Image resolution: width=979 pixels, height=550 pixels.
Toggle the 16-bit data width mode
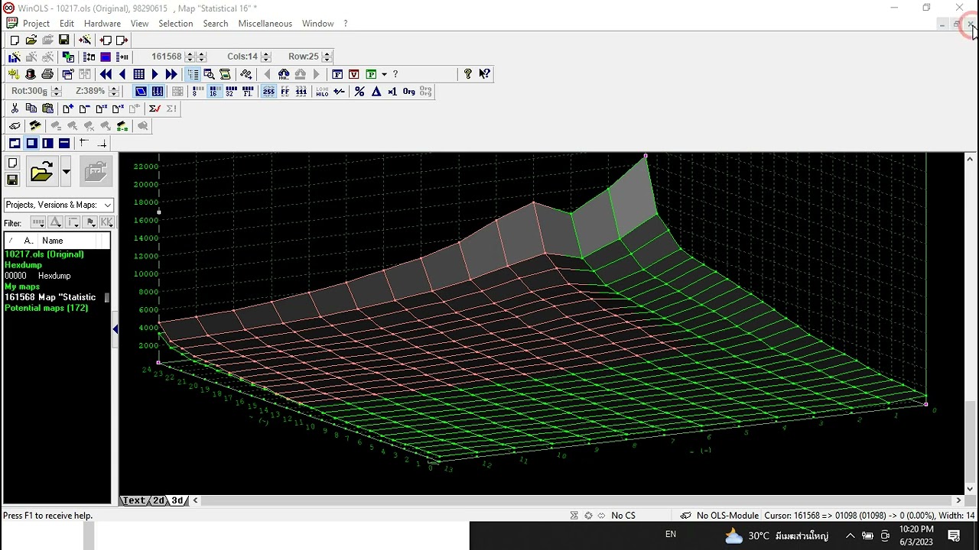click(214, 92)
